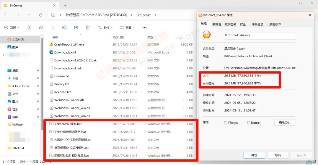Image resolution: width=318 pixels, height=165 pixels.
Task: Click 比特彗星 BitComet 2.08 Beta breadcrumb
Action: [96, 15]
